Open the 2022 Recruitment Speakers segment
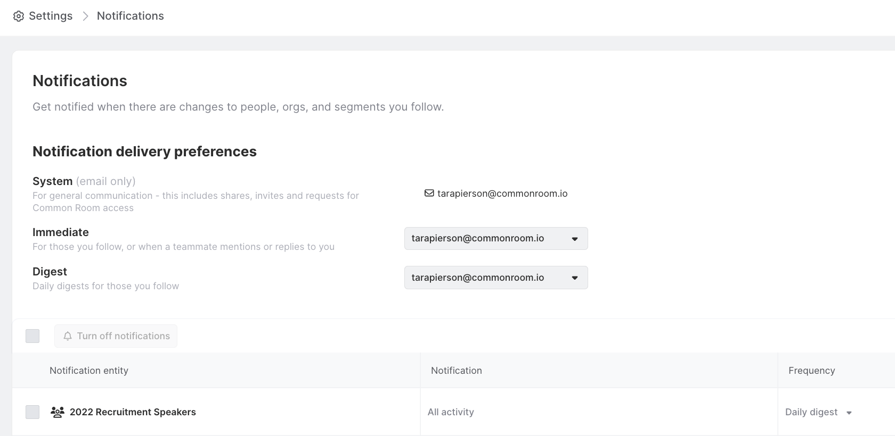Viewport: 895px width, 436px height. [133, 412]
